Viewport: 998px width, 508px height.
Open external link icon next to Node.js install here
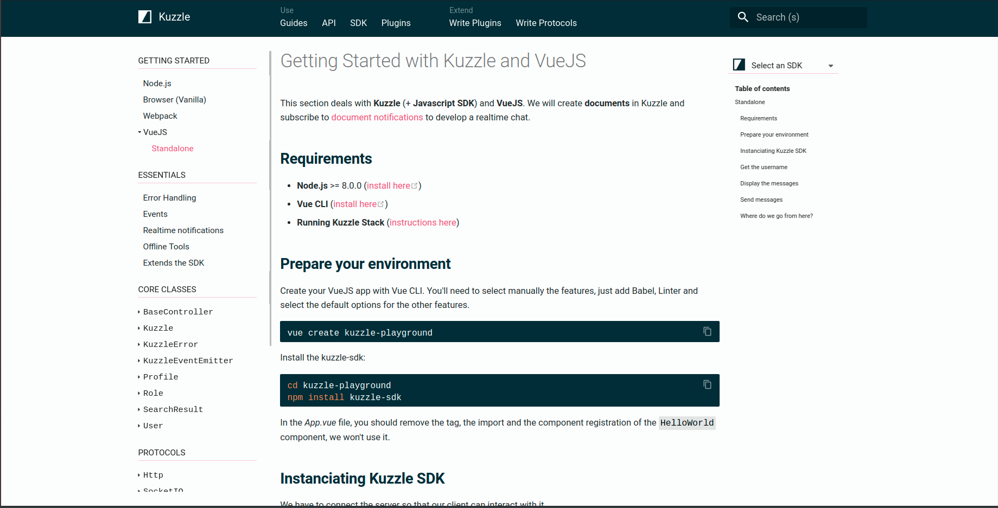415,186
